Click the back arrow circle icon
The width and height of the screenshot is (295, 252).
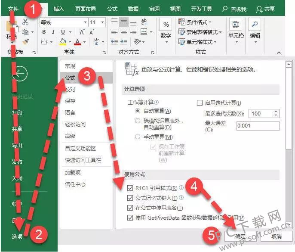[20, 74]
